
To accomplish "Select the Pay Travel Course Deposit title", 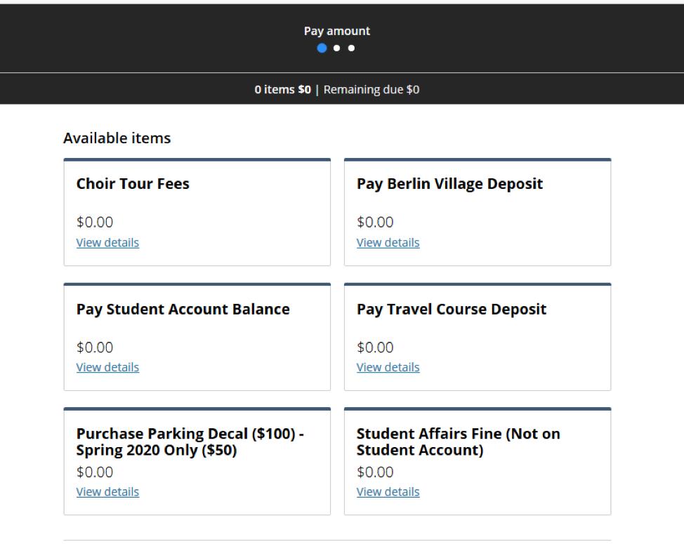I will tap(452, 309).
